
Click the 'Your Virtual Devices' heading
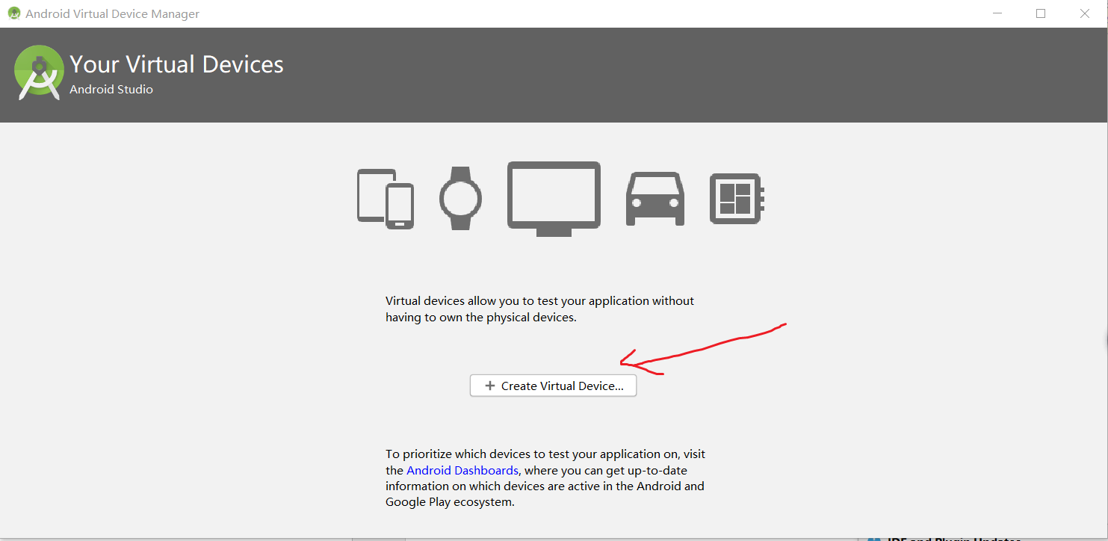pos(176,64)
